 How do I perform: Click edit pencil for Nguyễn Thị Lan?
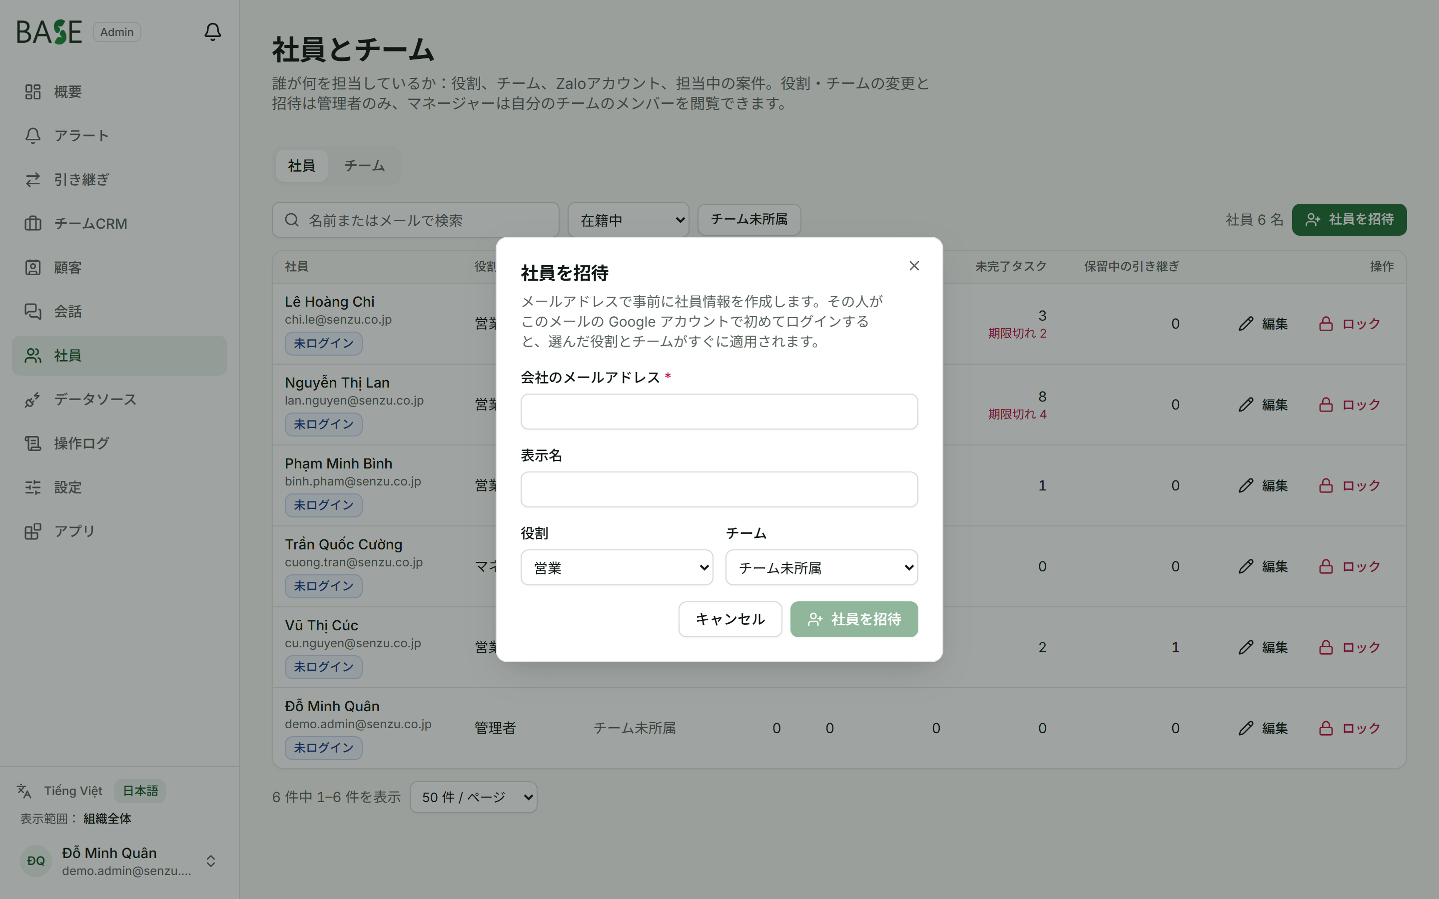tap(1246, 405)
